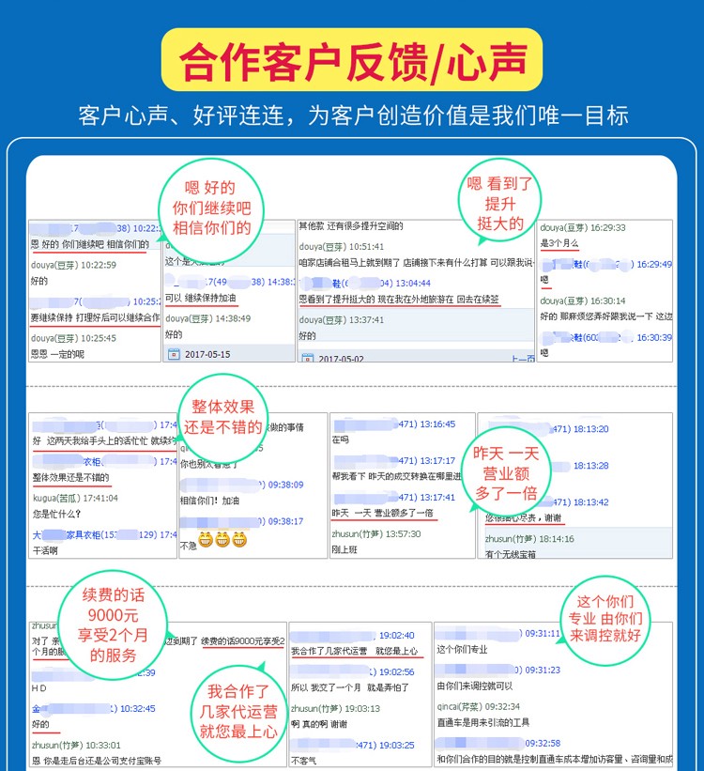This screenshot has width=704, height=771.
Task: Click sender zhusun(竹笋) 19:03:13
Action: (336, 709)
